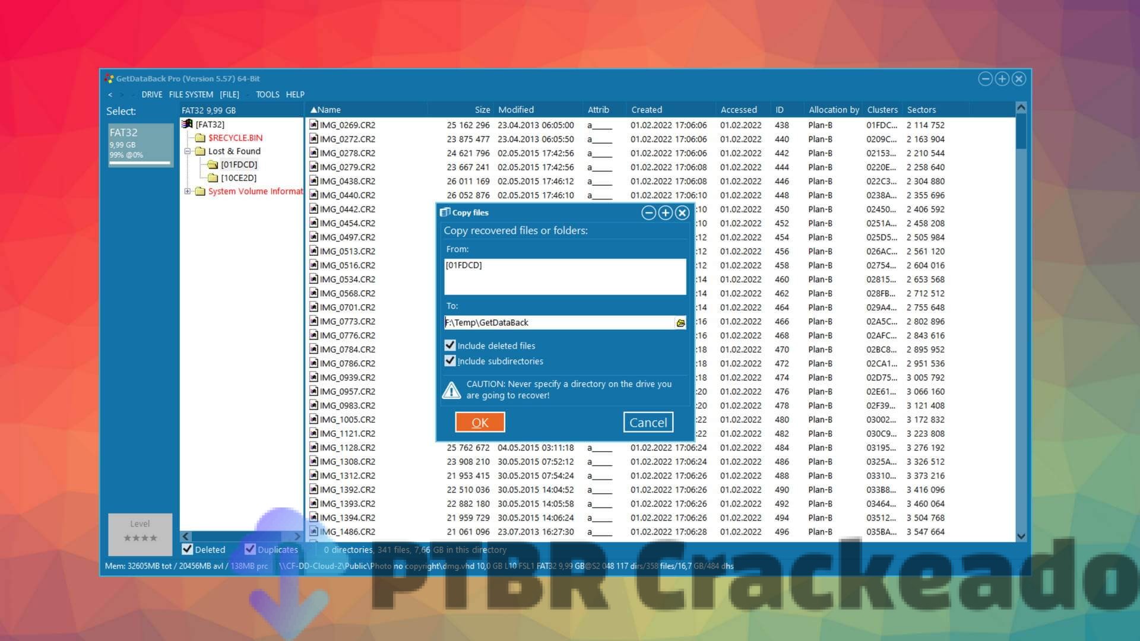The image size is (1140, 641).
Task: Collapse the Lost & Found tree node
Action: [x=187, y=151]
